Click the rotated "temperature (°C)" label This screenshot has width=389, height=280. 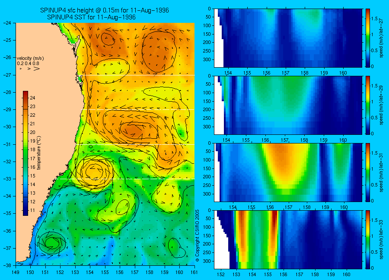coord(39,153)
